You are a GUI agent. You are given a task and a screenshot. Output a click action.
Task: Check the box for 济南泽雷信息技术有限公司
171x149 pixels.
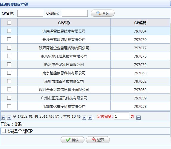click(x=9, y=31)
